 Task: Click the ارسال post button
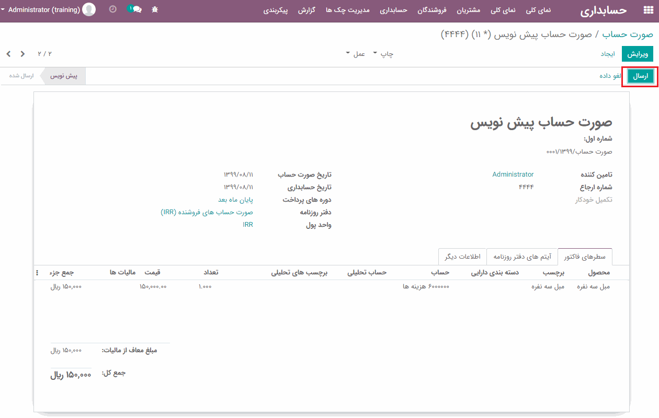coord(640,76)
